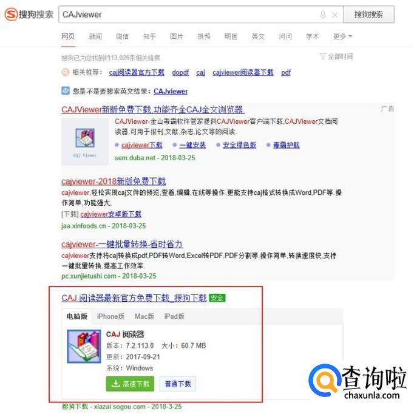Click the 普通下载 button

[178, 384]
